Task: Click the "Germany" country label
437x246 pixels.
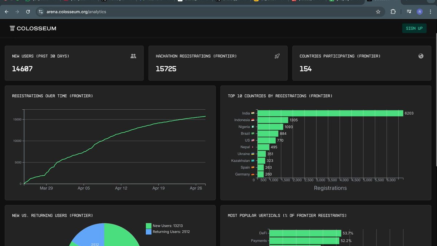Action: click(243, 174)
